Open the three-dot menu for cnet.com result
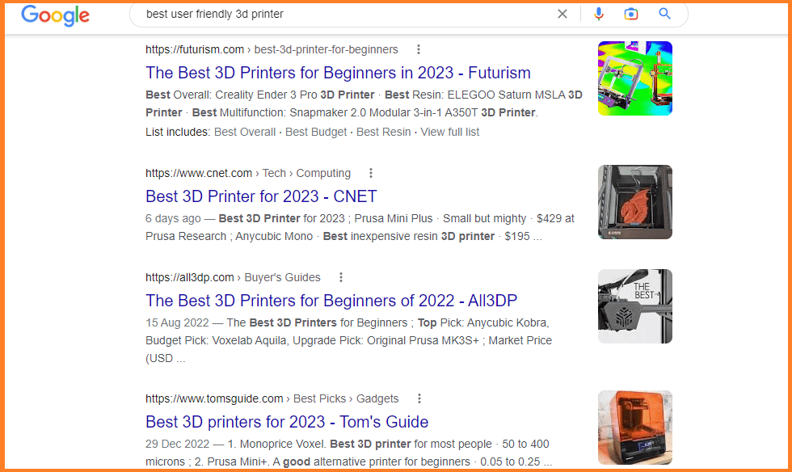Image resolution: width=792 pixels, height=472 pixels. 371,173
